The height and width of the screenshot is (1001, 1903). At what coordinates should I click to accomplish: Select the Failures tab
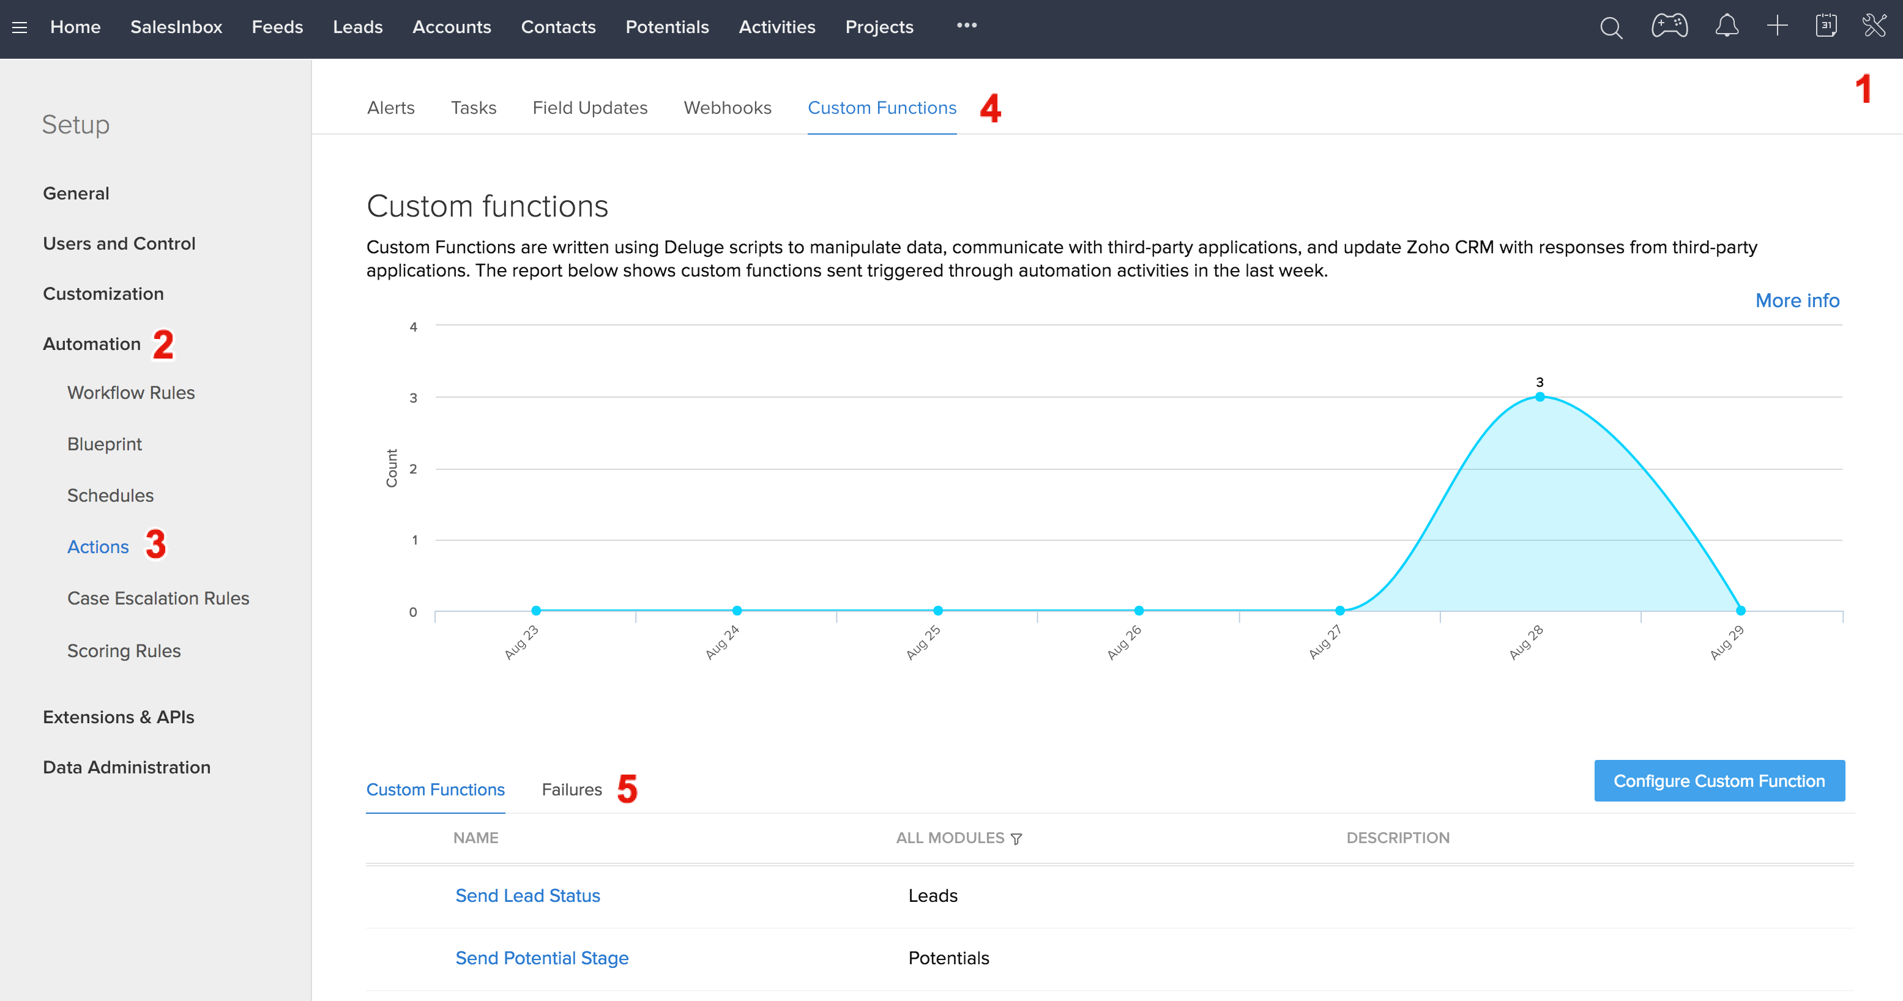572,790
